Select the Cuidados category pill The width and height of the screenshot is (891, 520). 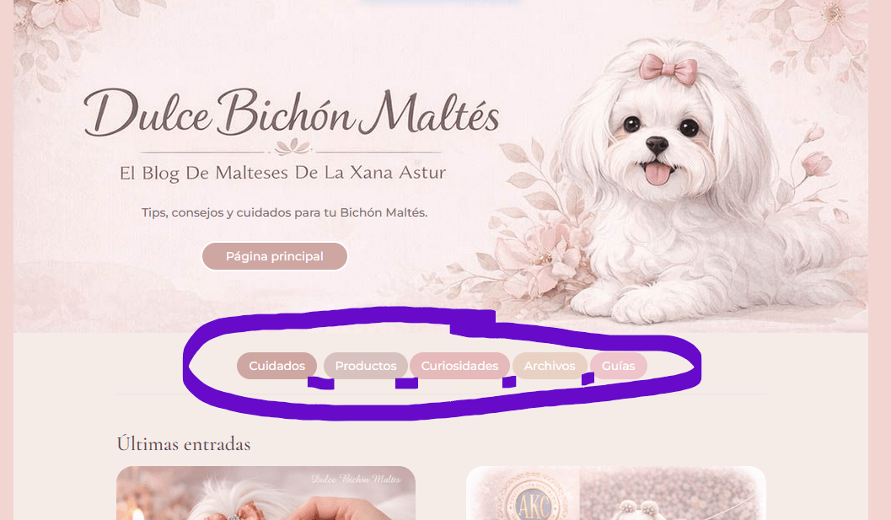pyautogui.click(x=276, y=366)
